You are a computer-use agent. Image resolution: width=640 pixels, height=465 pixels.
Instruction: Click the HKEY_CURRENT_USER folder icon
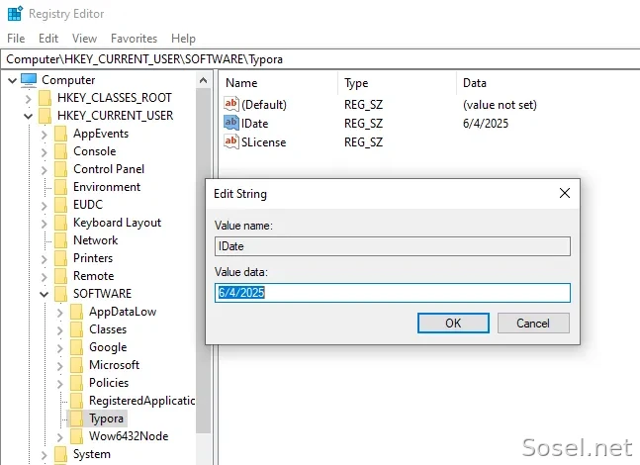(x=45, y=116)
